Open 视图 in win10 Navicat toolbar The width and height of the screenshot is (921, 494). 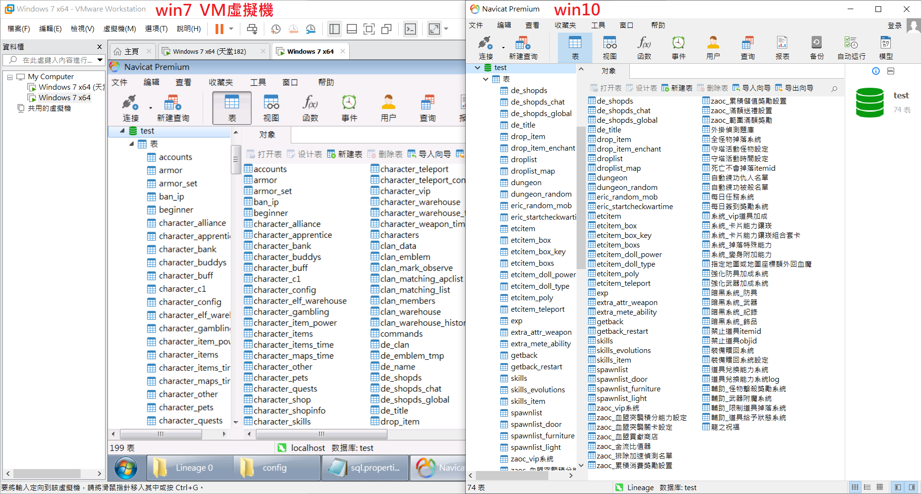pyautogui.click(x=610, y=48)
